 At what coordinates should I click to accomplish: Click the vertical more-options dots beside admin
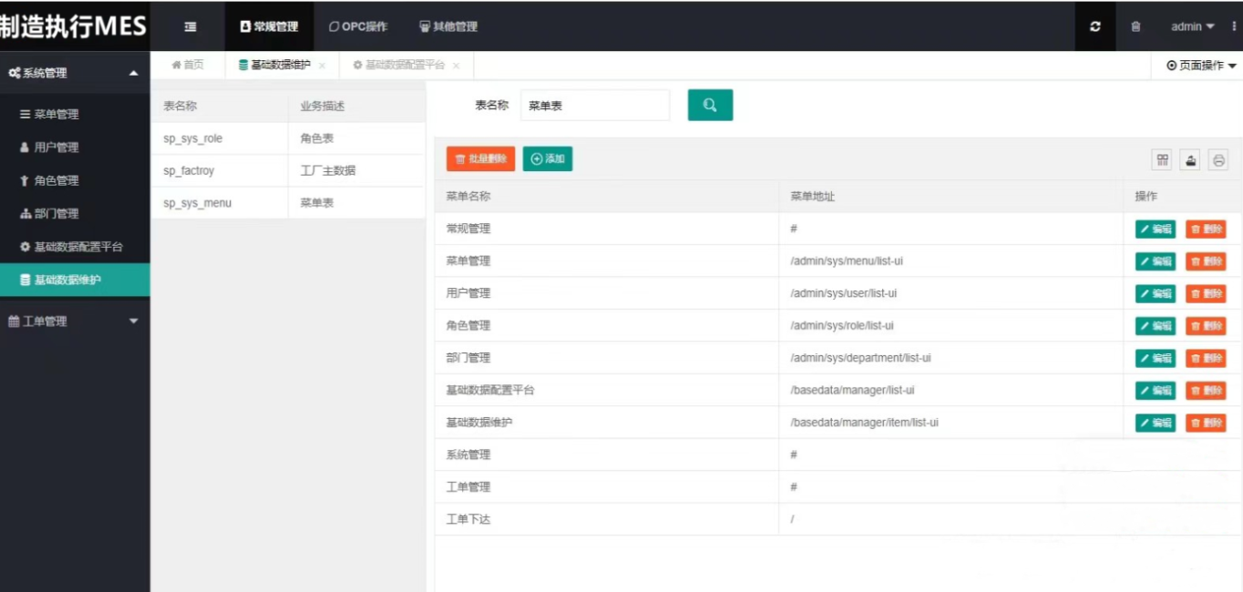tap(1234, 26)
